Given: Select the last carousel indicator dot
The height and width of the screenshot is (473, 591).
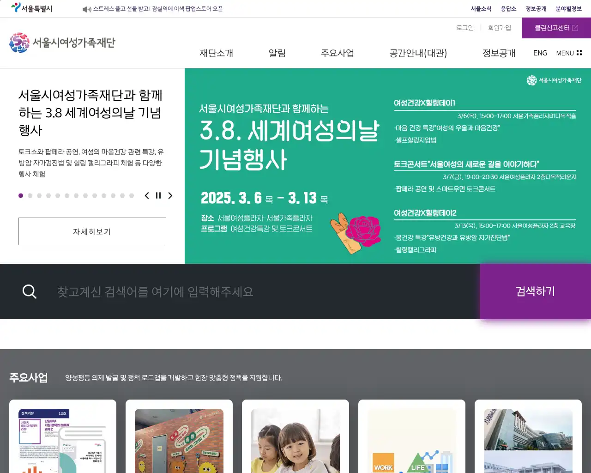Looking at the screenshot, I should coord(131,195).
